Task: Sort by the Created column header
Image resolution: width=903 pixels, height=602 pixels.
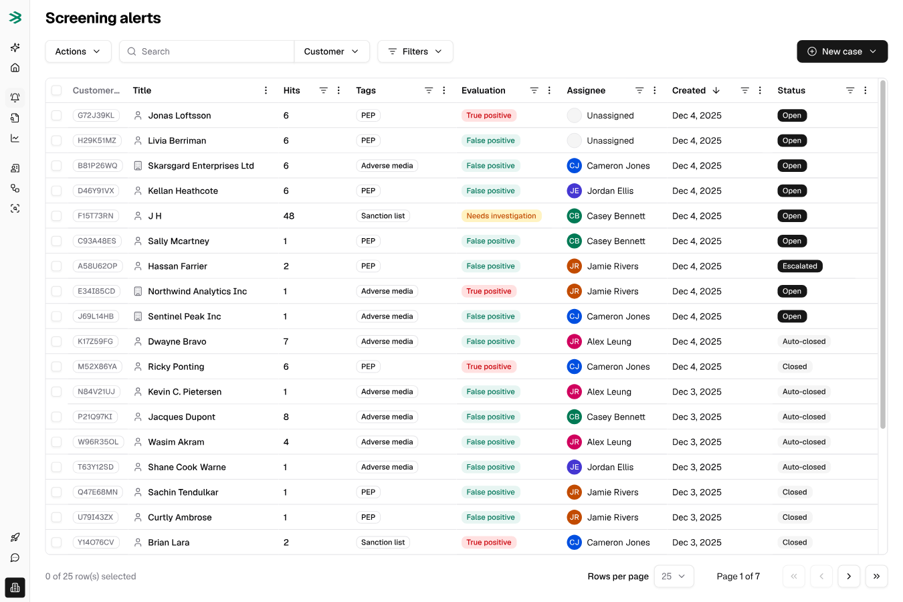Action: click(x=696, y=90)
